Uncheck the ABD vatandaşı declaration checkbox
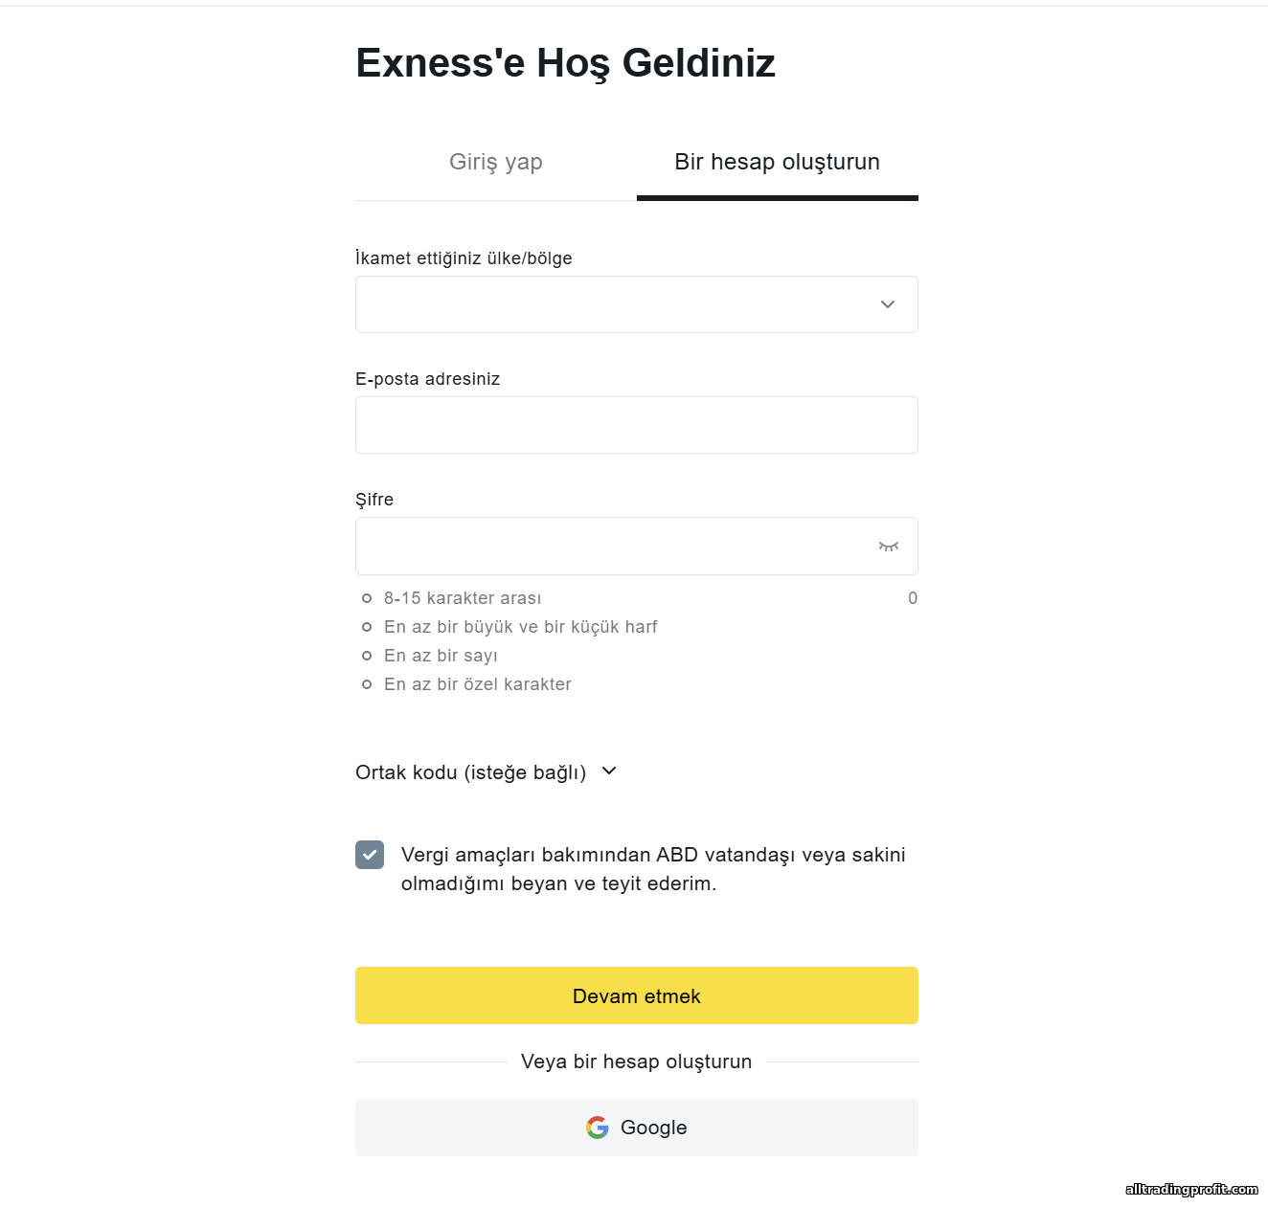Screen dimensions: 1268x1207 pyautogui.click(x=370, y=855)
